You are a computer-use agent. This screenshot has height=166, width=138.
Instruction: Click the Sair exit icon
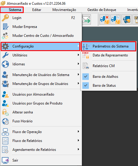(5, 160)
